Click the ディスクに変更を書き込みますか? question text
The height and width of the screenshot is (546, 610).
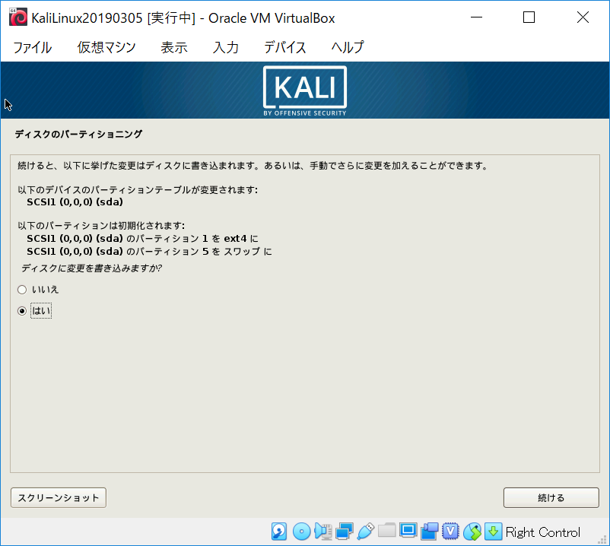click(91, 268)
